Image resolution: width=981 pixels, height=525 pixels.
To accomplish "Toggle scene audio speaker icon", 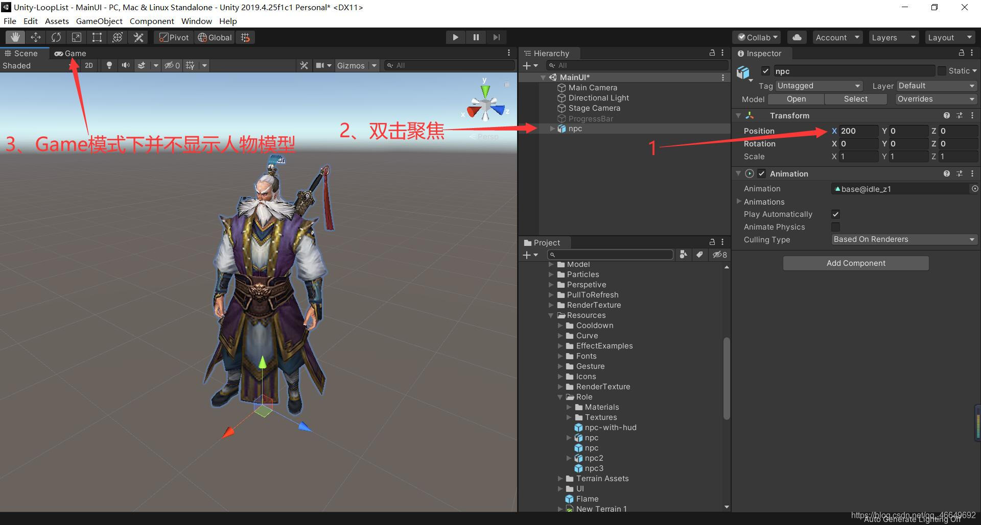I will (125, 65).
